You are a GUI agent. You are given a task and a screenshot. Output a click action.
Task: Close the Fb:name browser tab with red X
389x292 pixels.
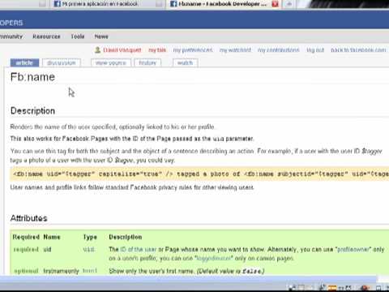tap(275, 4)
